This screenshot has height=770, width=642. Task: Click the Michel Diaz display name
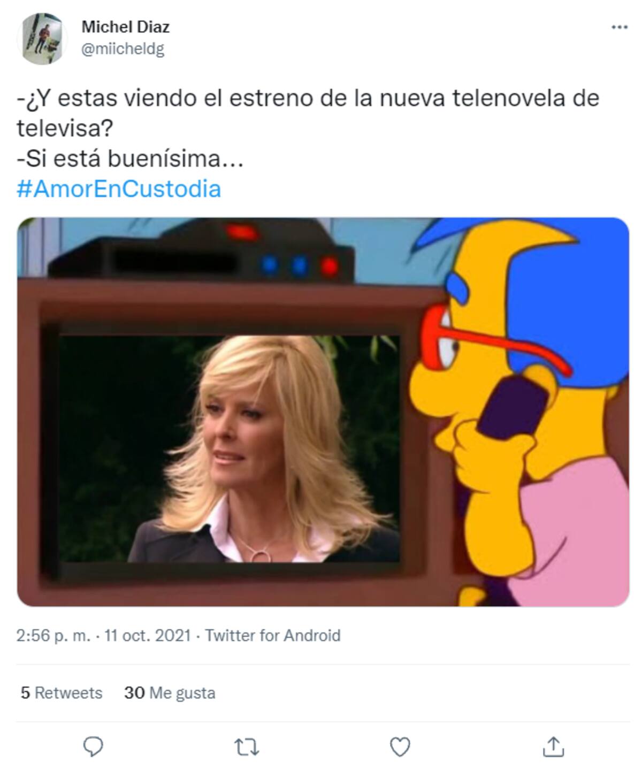(126, 26)
